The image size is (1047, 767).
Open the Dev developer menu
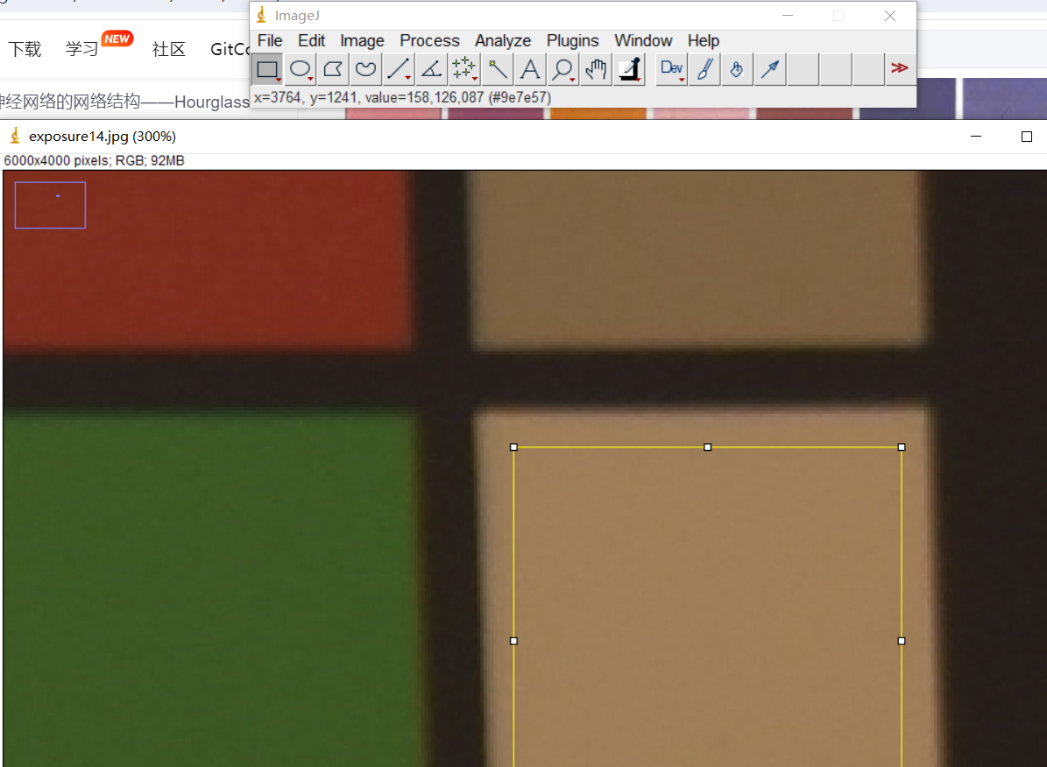coord(672,69)
